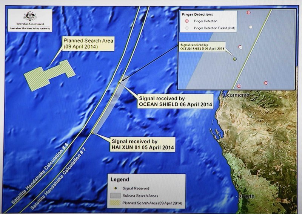Click 'Subsea Search Areas' legend text
The width and height of the screenshot is (302, 214).
(x=140, y=196)
